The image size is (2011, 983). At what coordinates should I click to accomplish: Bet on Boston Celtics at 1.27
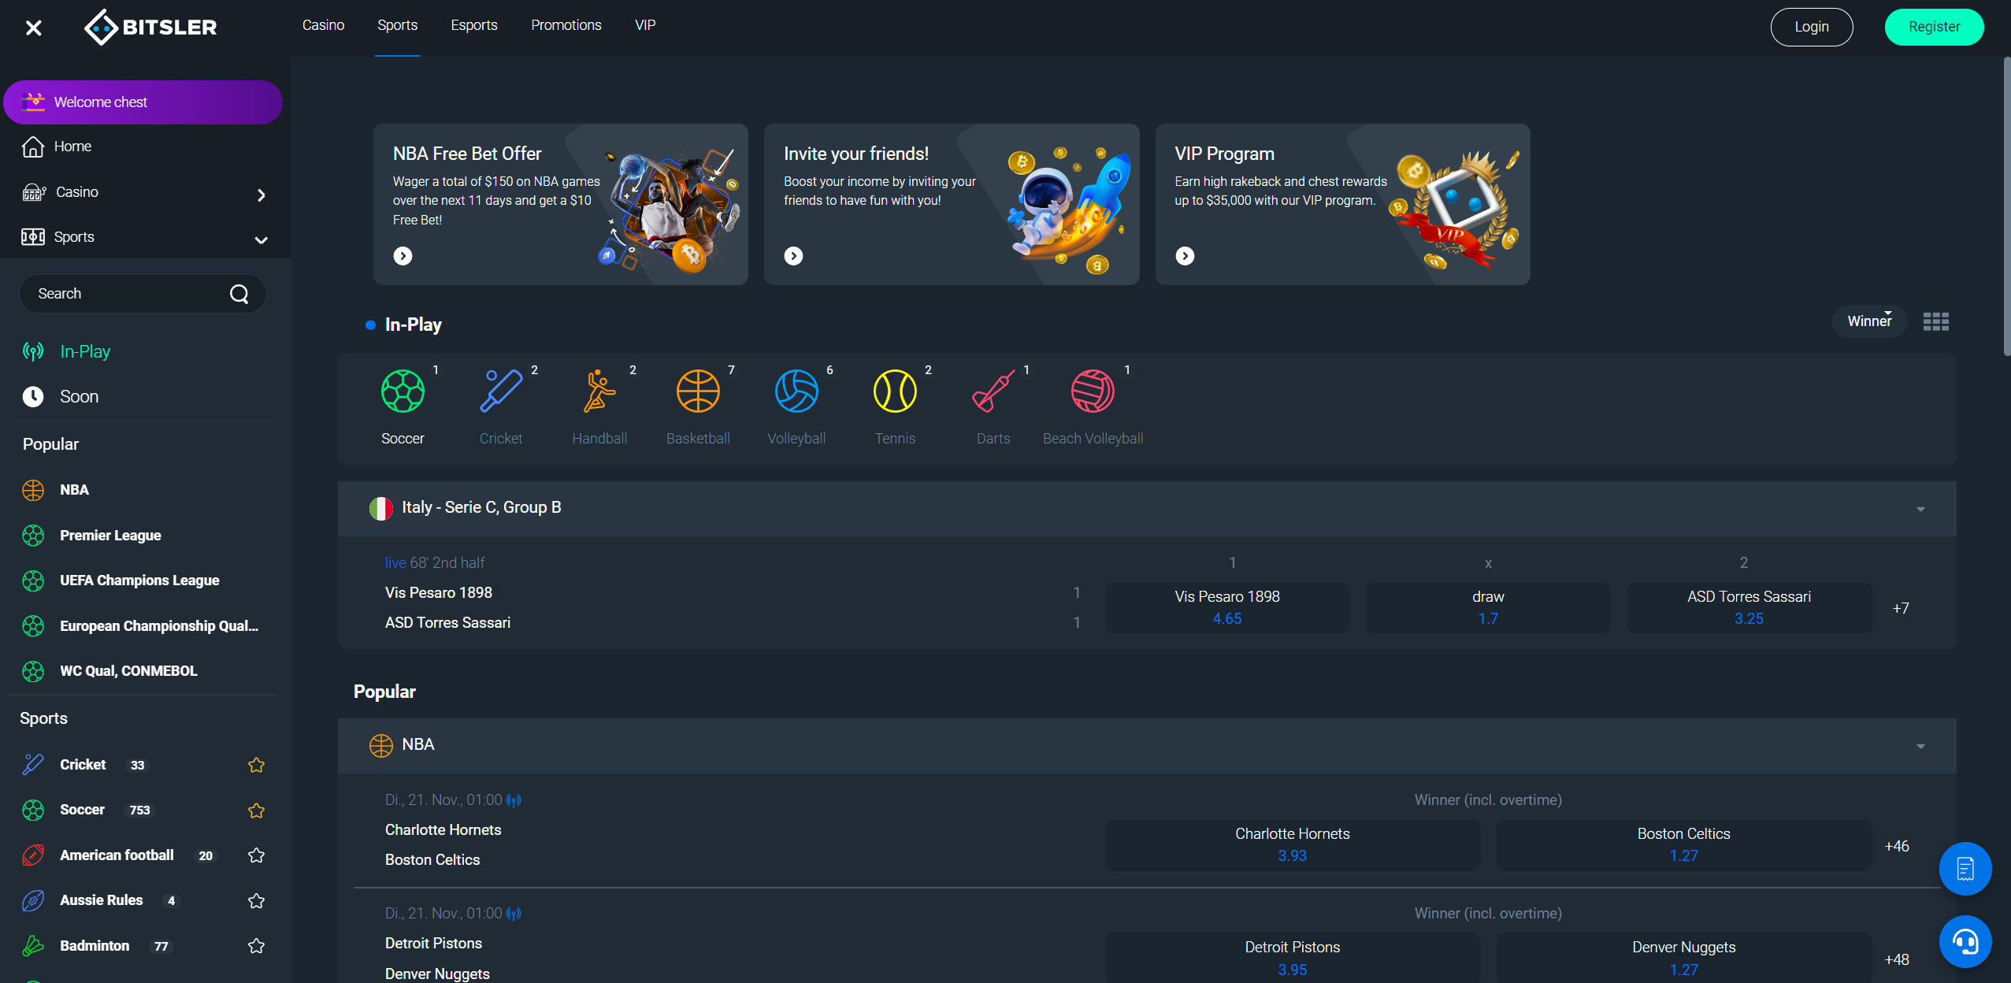click(1683, 844)
